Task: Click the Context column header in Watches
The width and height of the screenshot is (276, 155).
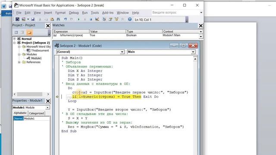Action: point(181,31)
